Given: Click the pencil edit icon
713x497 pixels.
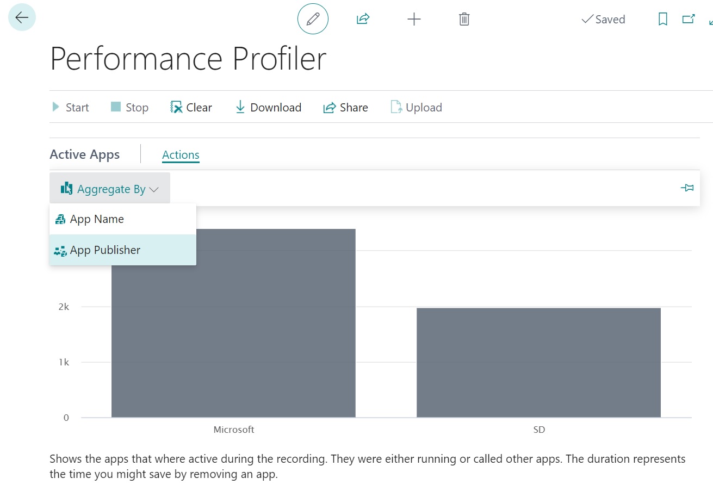Looking at the screenshot, I should pyautogui.click(x=313, y=19).
